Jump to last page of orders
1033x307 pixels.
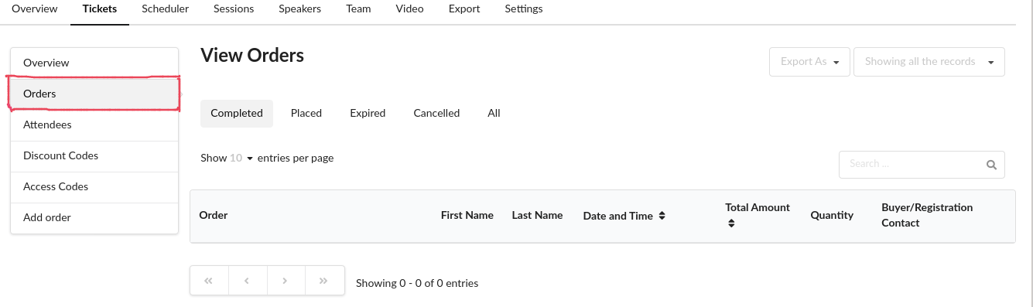tap(325, 281)
